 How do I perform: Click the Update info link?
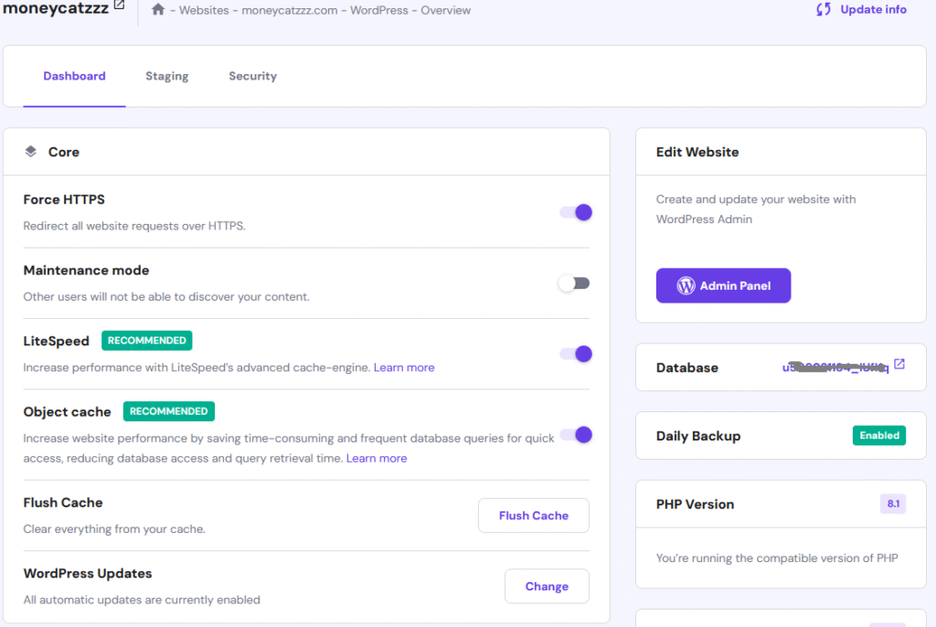pyautogui.click(x=873, y=9)
